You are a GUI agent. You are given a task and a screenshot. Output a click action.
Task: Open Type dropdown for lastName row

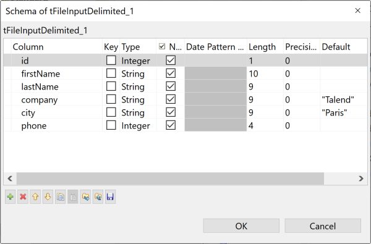(138, 86)
